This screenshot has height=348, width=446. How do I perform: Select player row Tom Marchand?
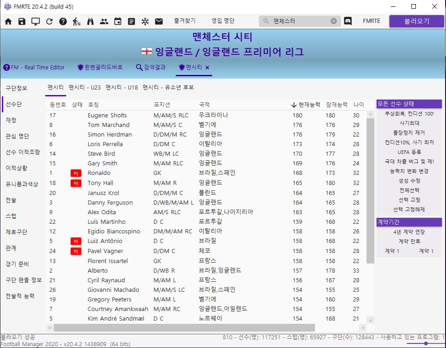coord(206,125)
